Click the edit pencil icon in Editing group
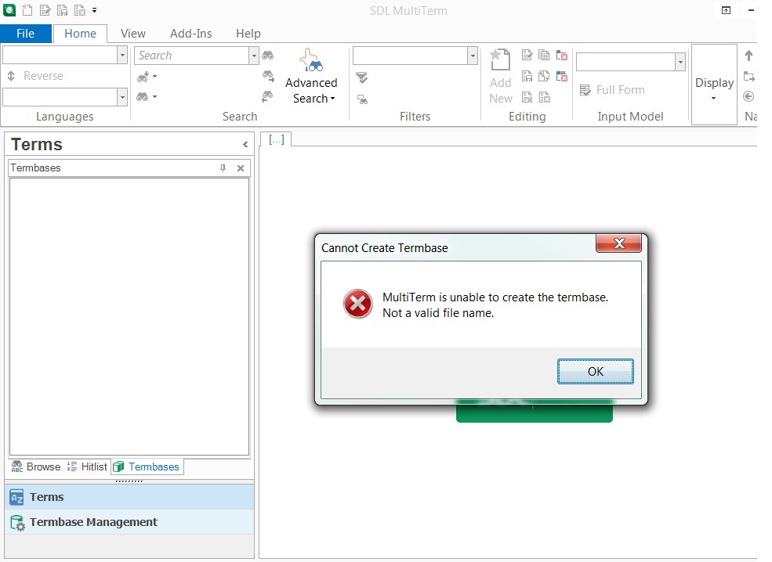 527,55
